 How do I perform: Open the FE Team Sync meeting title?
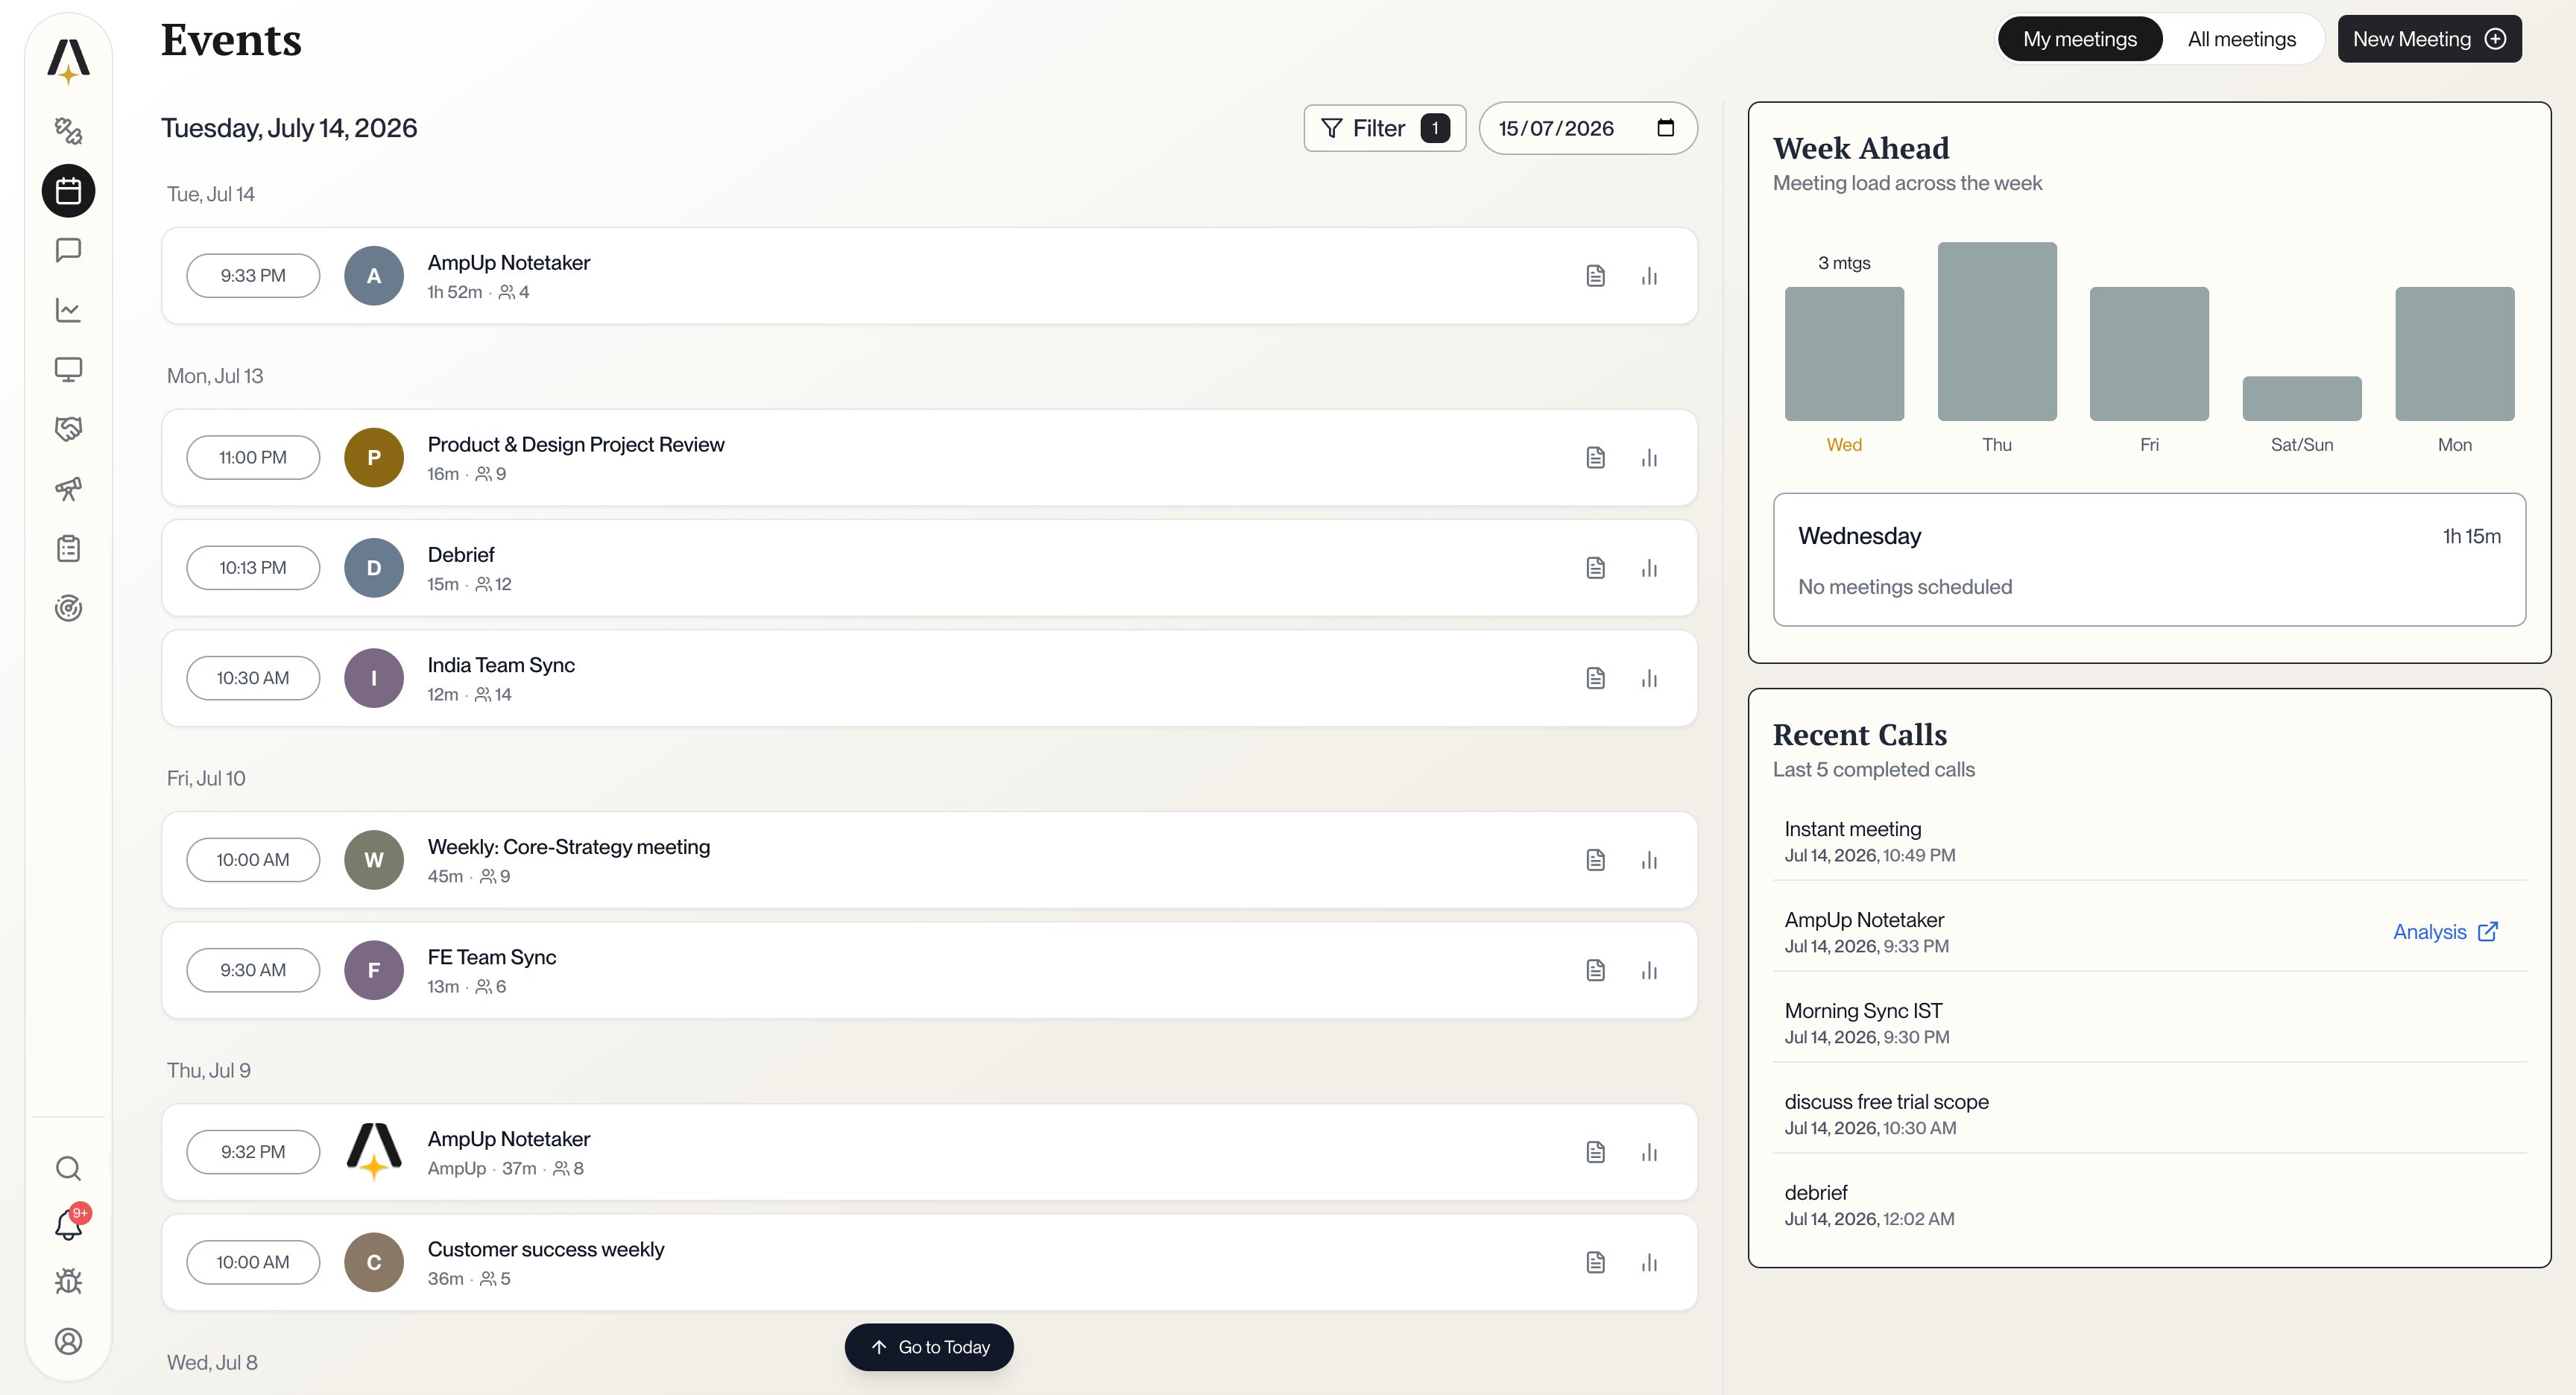click(x=492, y=957)
